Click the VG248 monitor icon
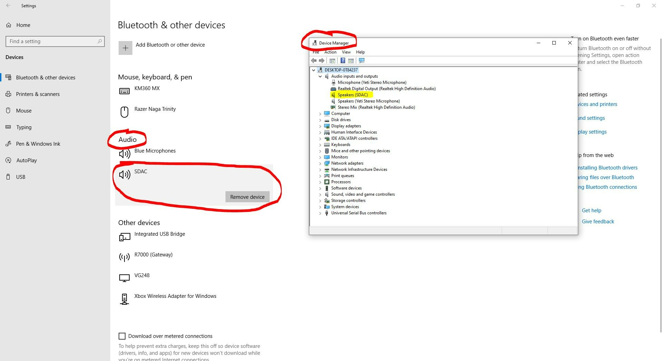The height and width of the screenshot is (361, 662). [124, 278]
